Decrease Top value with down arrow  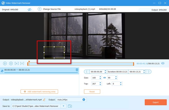click(100, 85)
